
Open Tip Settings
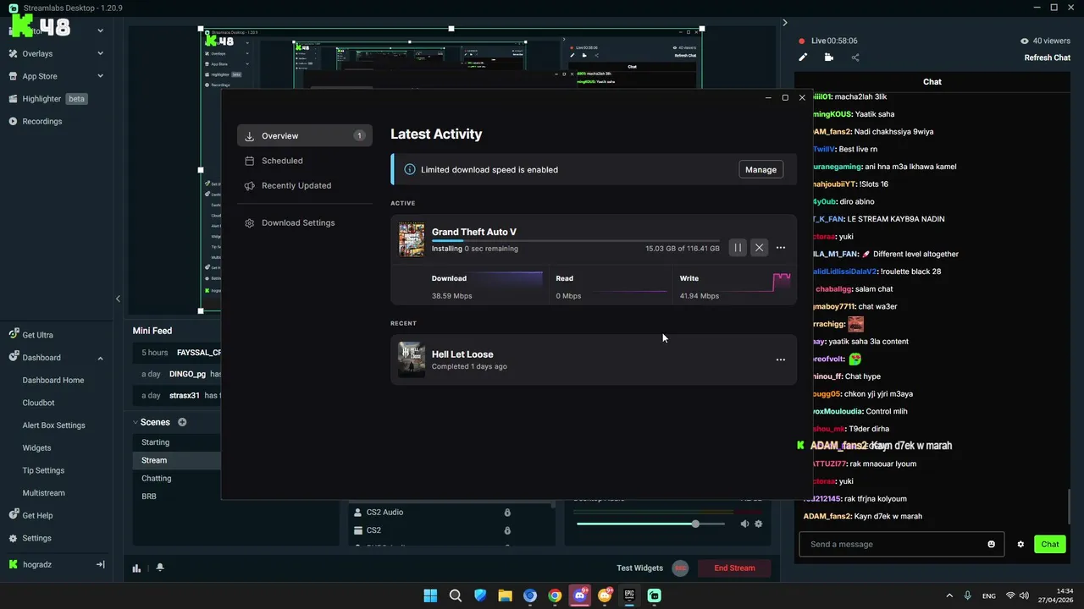43,470
